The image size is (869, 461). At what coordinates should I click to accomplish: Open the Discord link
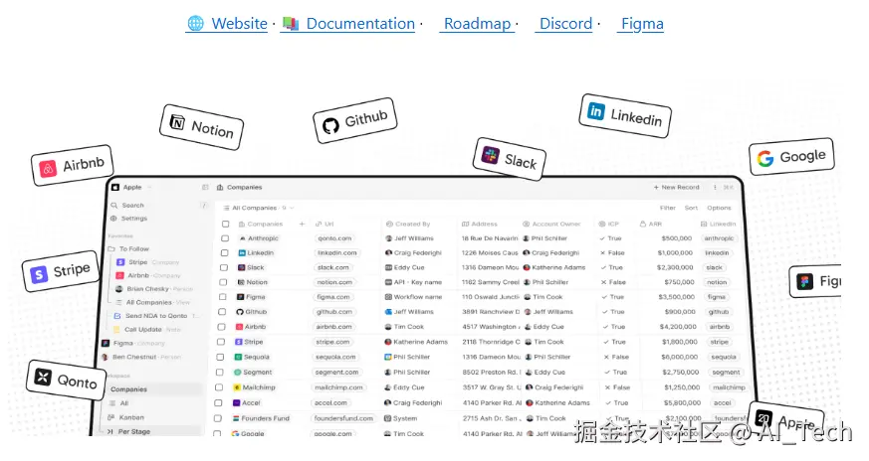[565, 24]
